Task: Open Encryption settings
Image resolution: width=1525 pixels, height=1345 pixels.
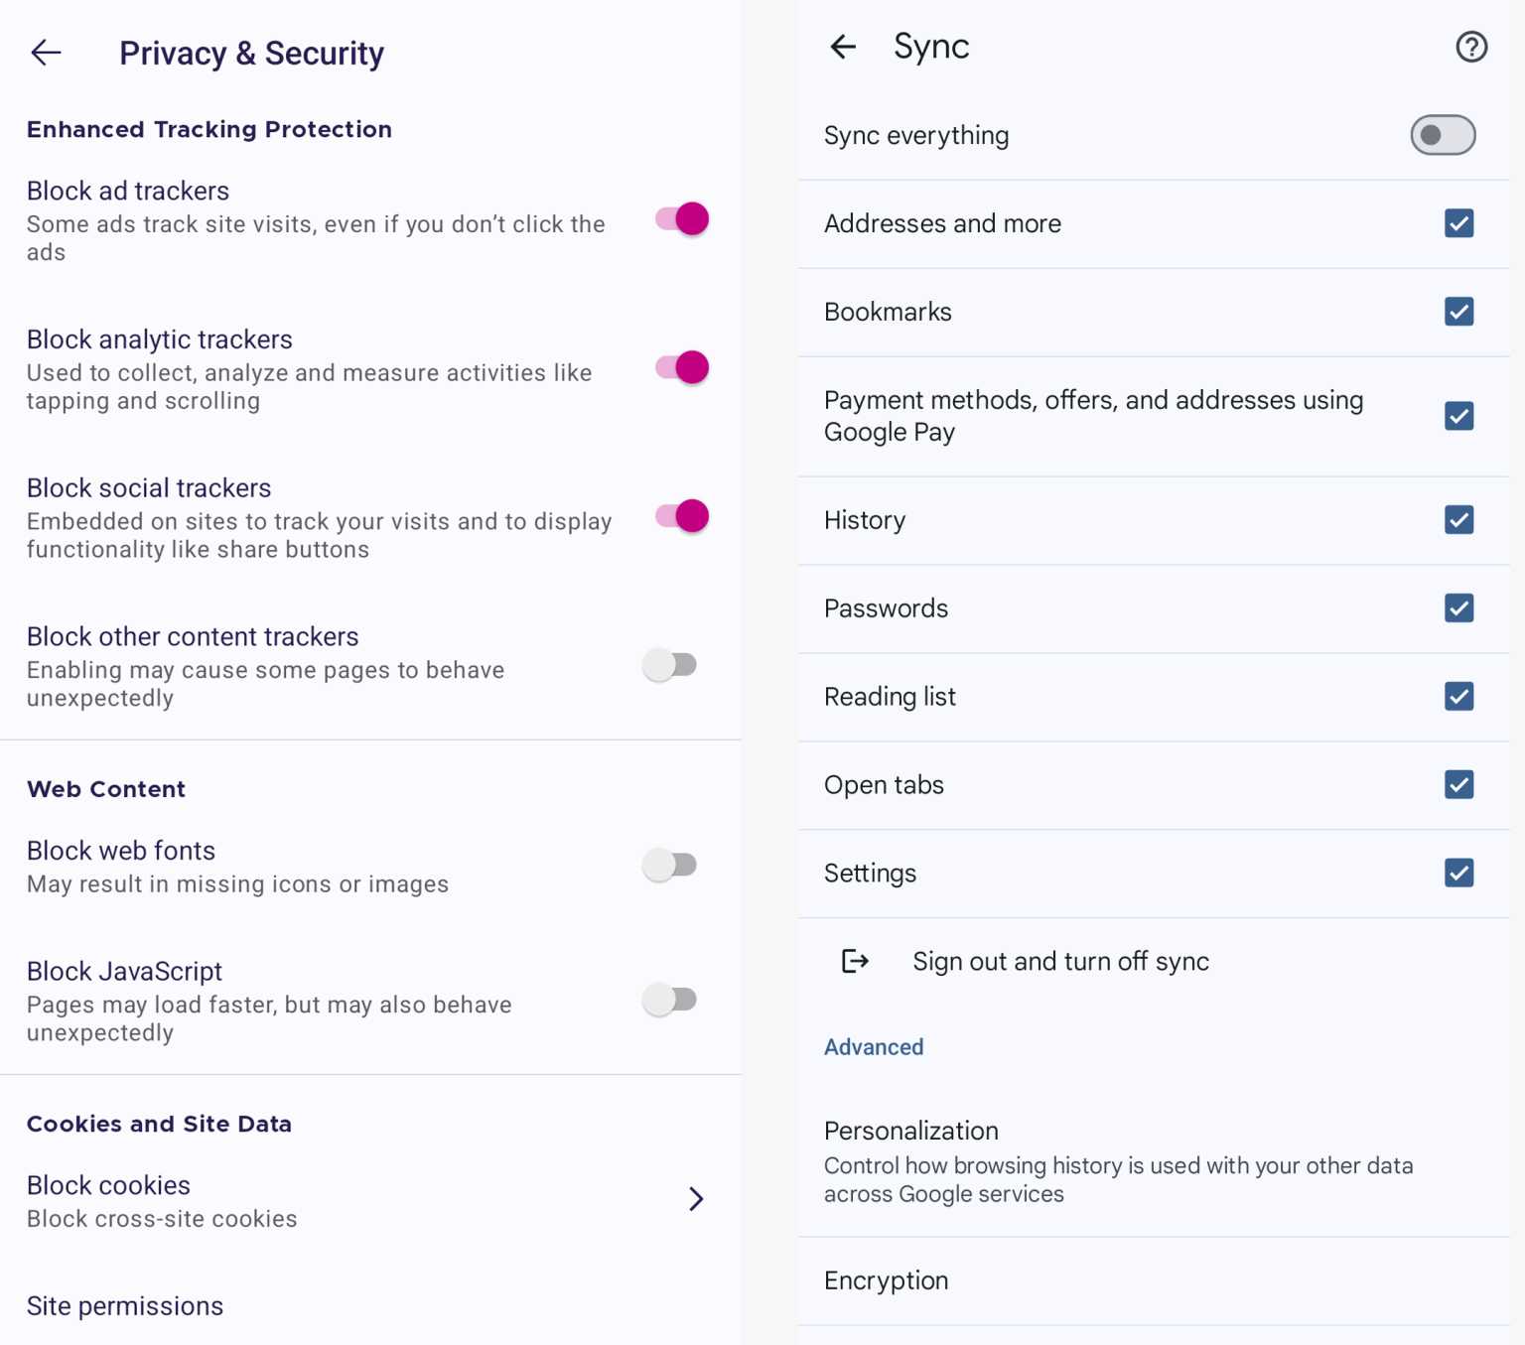Action: 885,1280
